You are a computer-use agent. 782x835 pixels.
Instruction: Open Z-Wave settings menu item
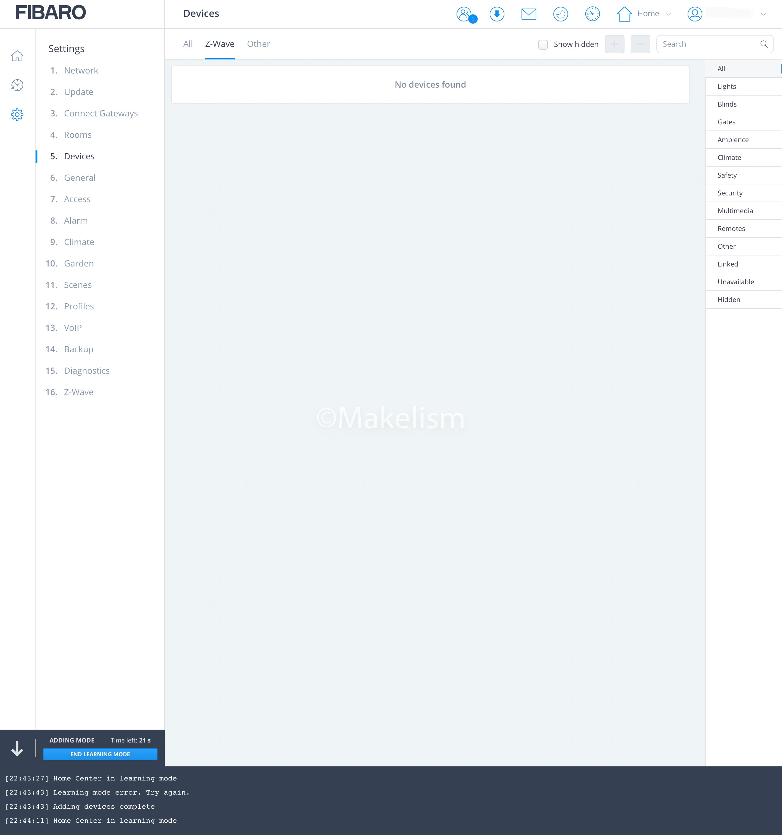[x=78, y=392]
